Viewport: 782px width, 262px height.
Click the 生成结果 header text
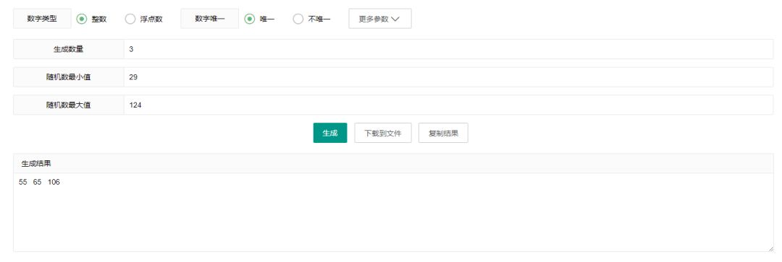(x=36, y=164)
